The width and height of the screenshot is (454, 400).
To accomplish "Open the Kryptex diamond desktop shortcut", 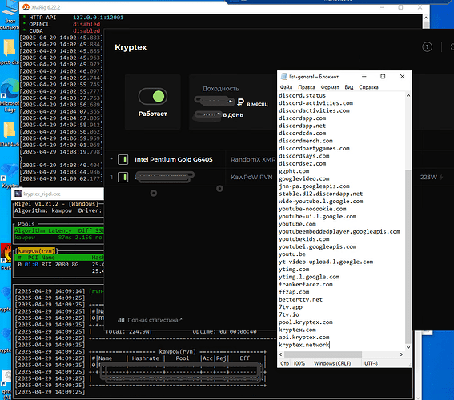I will 10,175.
